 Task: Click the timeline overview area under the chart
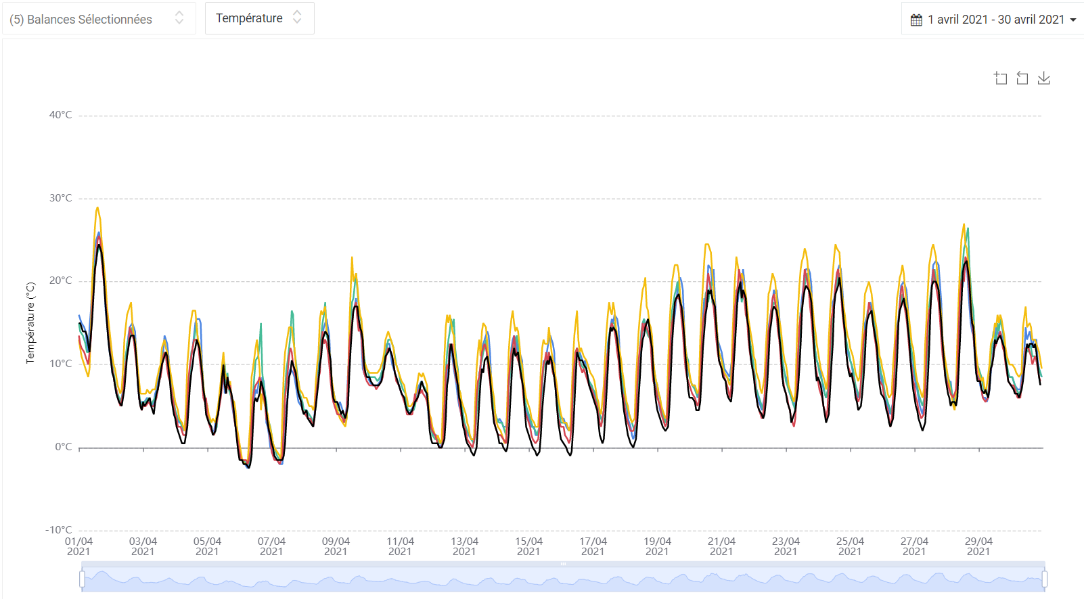[x=563, y=579]
